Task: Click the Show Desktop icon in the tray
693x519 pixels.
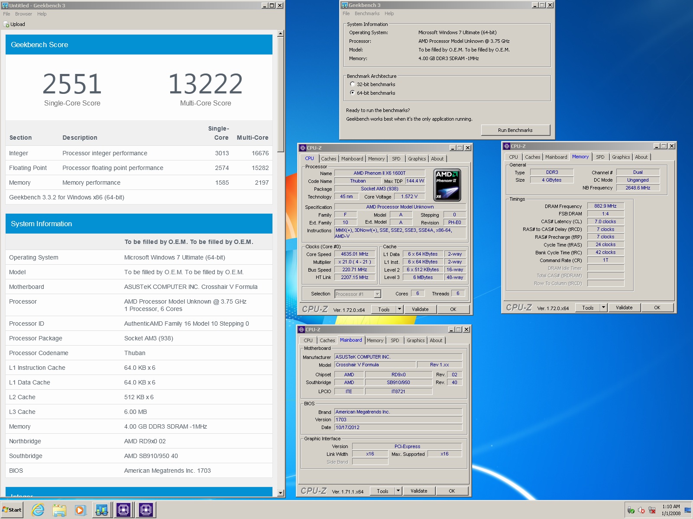Action: [x=688, y=510]
